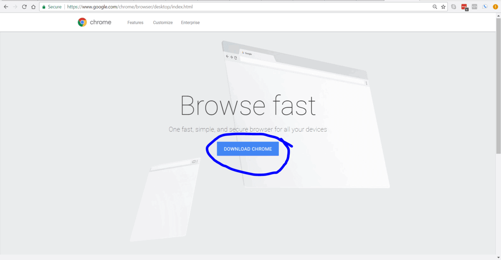Screen dimensions: 501x260
Task: Reload the page with the refresh icon
Action: click(24, 7)
